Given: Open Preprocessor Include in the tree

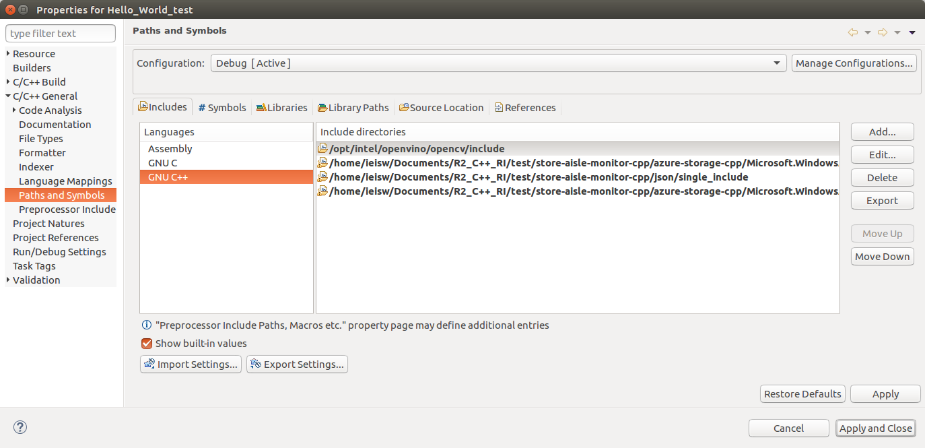Looking at the screenshot, I should (x=67, y=209).
